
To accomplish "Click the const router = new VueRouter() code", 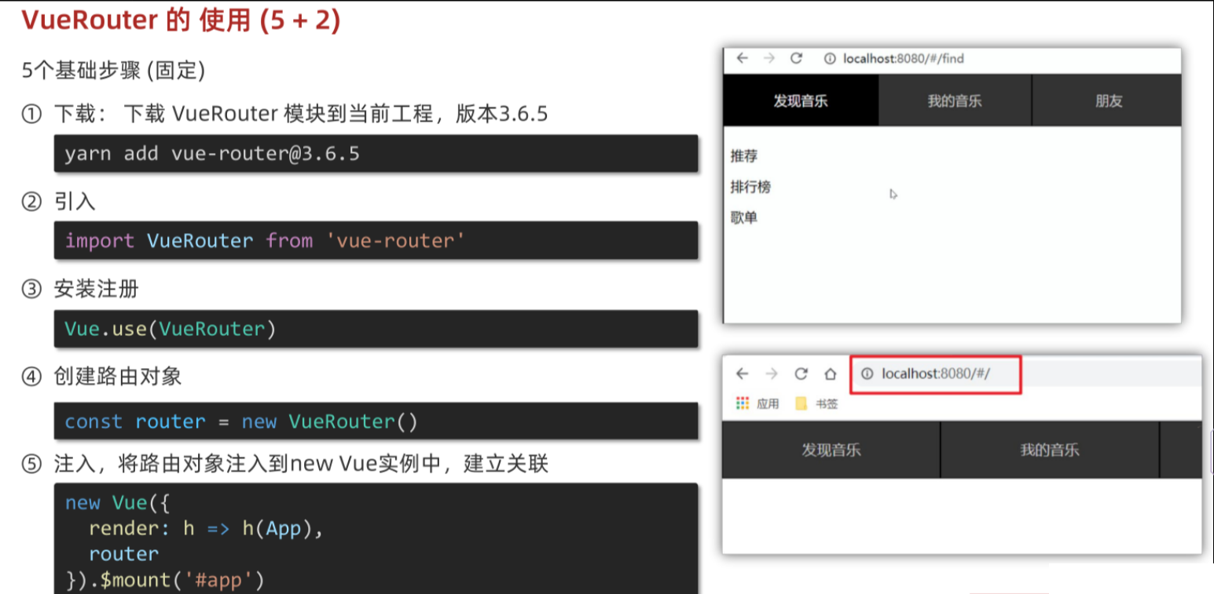I will click(241, 421).
